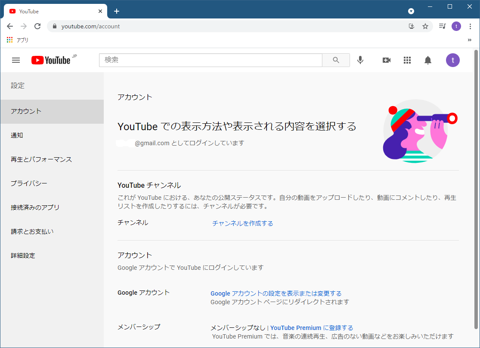Click the browser forward arrow

point(24,26)
